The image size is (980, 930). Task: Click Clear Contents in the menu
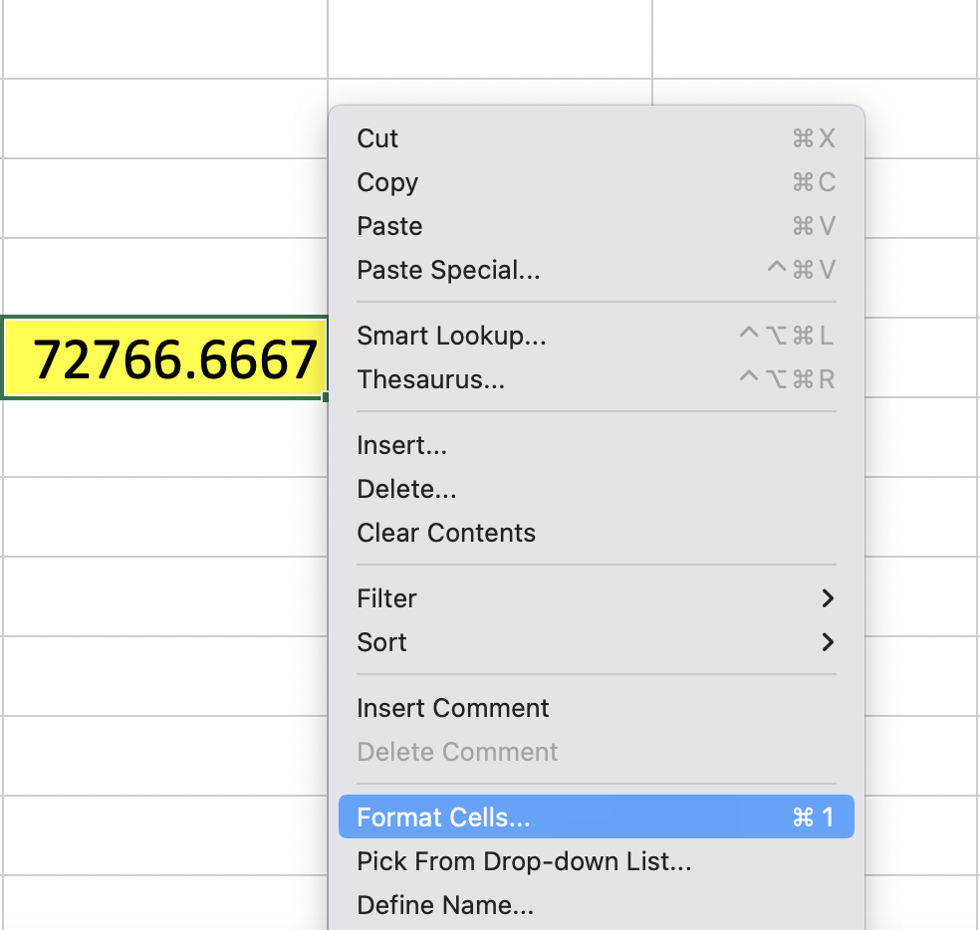click(446, 533)
